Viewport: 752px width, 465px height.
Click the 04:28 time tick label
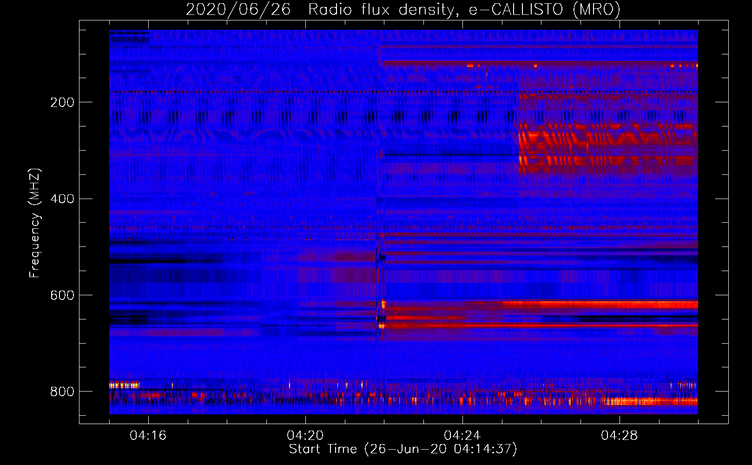tap(620, 435)
